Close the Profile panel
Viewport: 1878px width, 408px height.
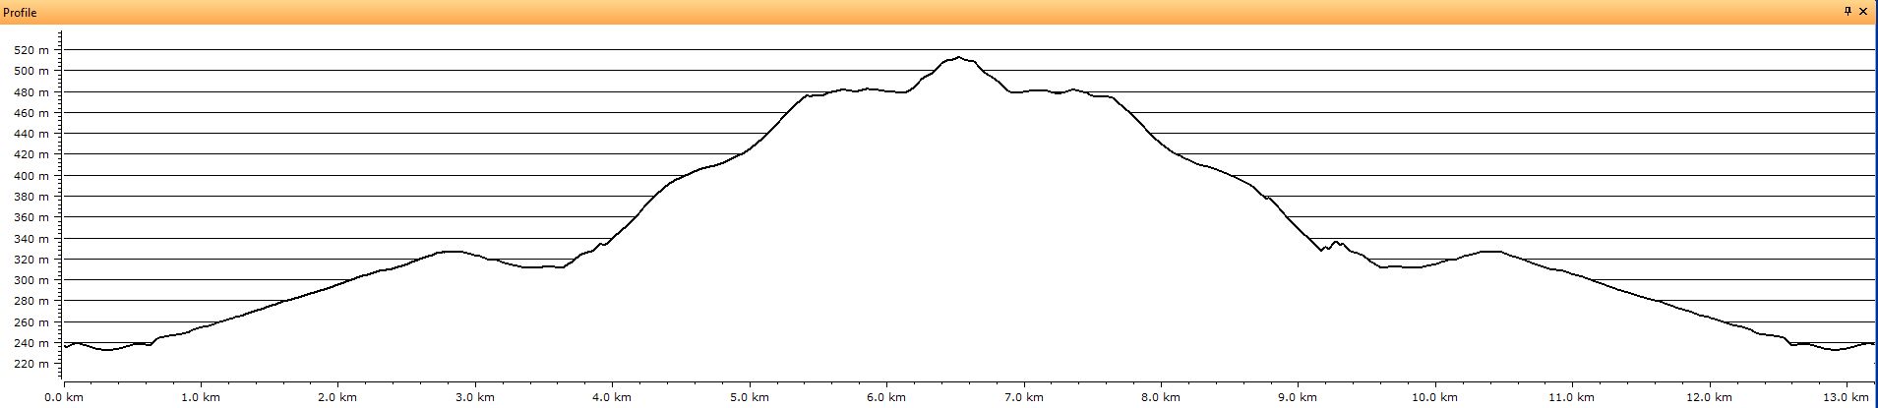tap(1863, 11)
